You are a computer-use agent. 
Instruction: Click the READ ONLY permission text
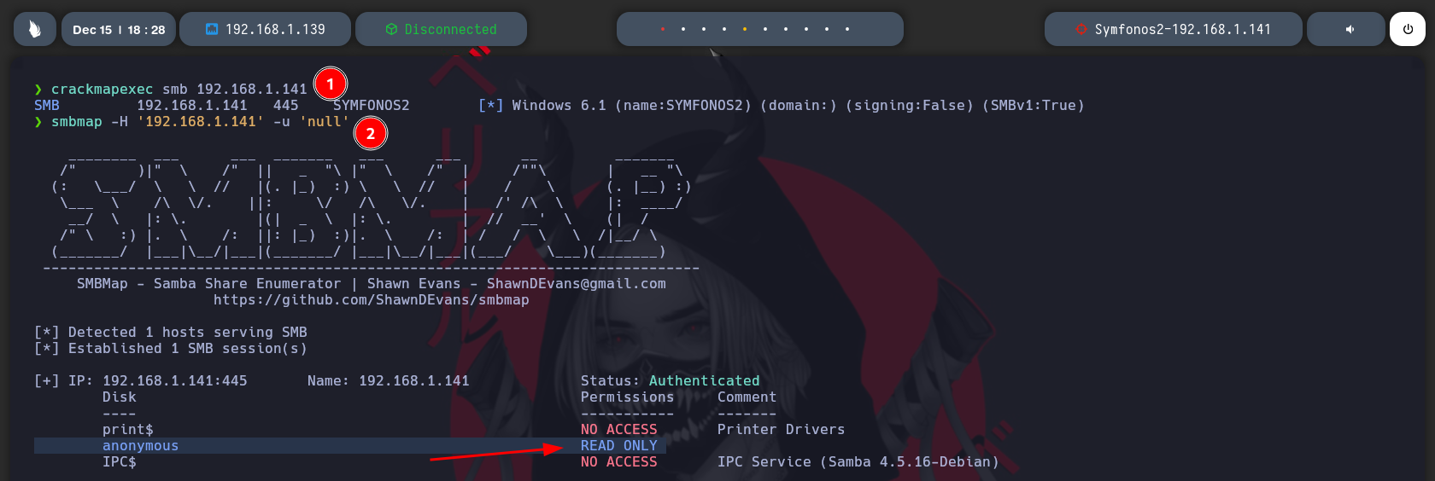coord(618,445)
